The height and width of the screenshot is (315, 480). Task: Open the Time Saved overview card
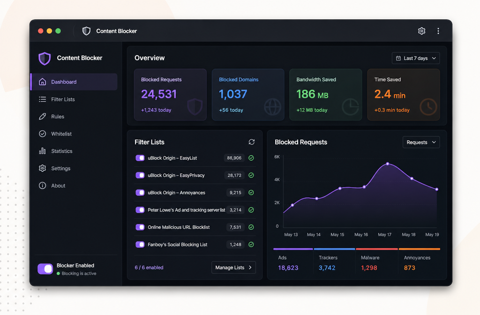coord(404,95)
